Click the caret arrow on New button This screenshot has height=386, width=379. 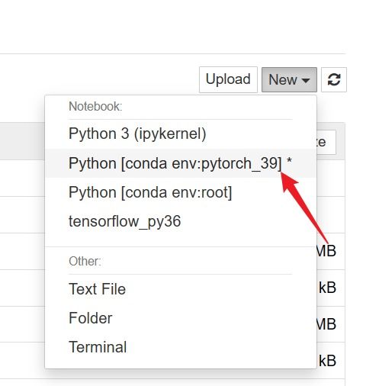point(306,81)
